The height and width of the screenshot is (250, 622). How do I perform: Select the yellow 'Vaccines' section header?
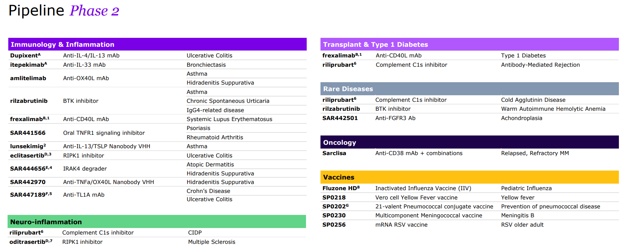tap(470, 177)
